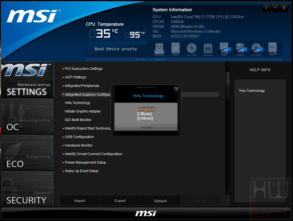293x221 pixels.
Task: Expand PCI Subsystem Settings
Action: point(82,69)
